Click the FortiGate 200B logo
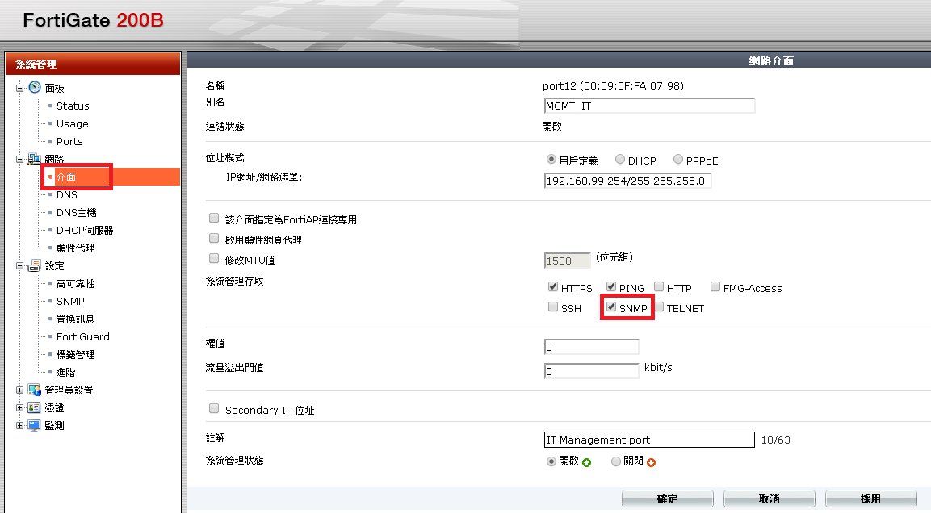Image resolution: width=931 pixels, height=513 pixels. coord(93,20)
